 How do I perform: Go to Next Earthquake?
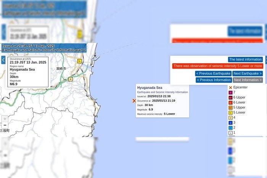coord(248,74)
